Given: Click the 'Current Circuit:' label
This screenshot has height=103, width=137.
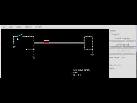Looking at the screenshot, I should pyautogui.click(x=115, y=65).
